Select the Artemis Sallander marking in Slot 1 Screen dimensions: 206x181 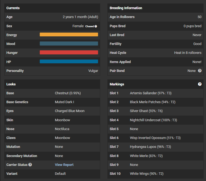151,93
